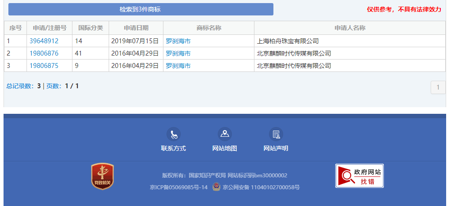Viewport: 451px width, 206px height.
Task: Click 2016年04月29日 in row 3
Action: pyautogui.click(x=135, y=66)
